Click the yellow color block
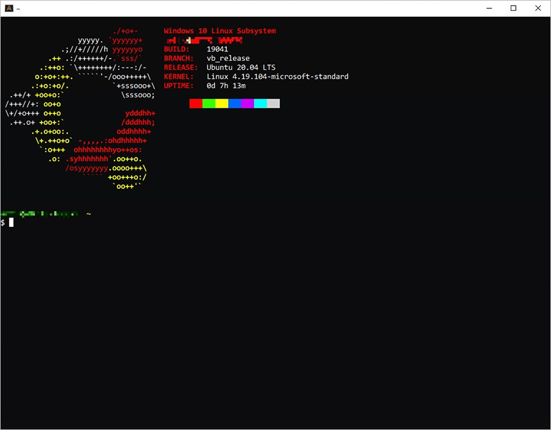551x430 pixels. tap(222, 103)
